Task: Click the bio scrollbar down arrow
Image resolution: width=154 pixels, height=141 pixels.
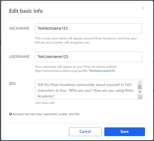Action: (140, 92)
